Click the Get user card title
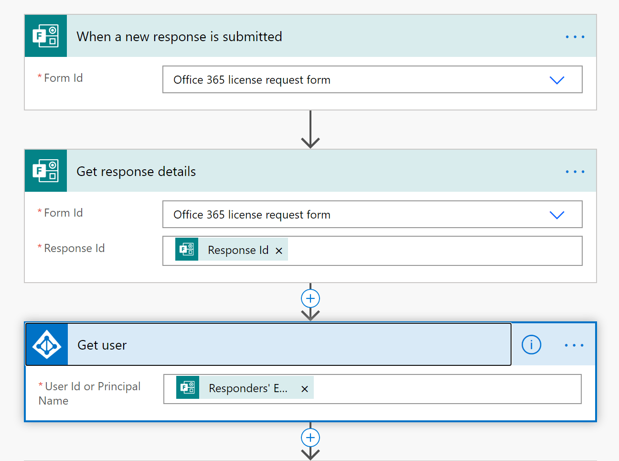 click(x=102, y=345)
